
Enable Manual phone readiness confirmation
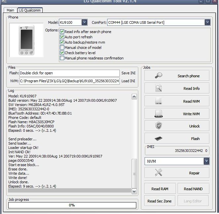[x=62, y=58]
